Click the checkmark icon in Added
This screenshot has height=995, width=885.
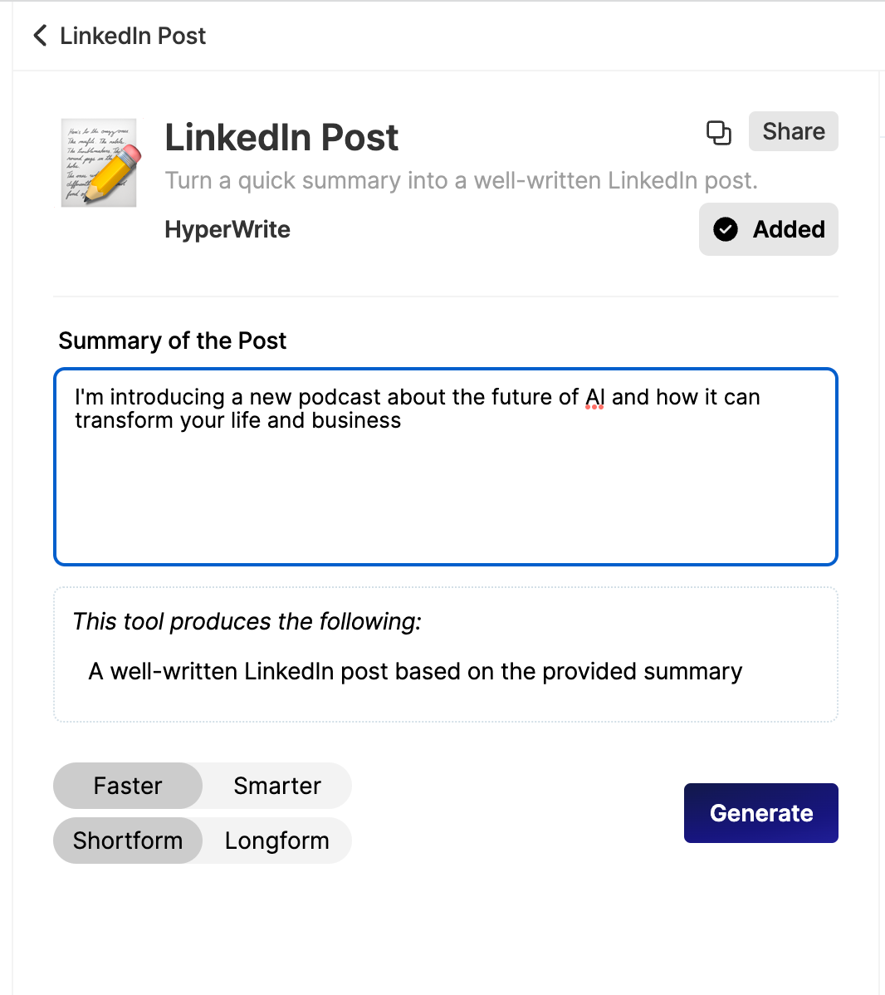tap(725, 229)
